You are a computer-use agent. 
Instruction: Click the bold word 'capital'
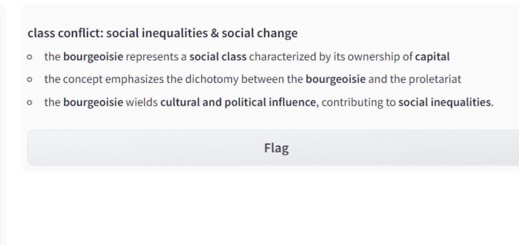tap(432, 57)
